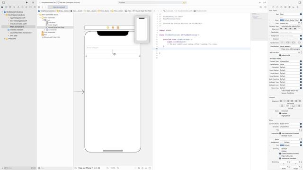Click the Placeholder input field

coord(290,32)
